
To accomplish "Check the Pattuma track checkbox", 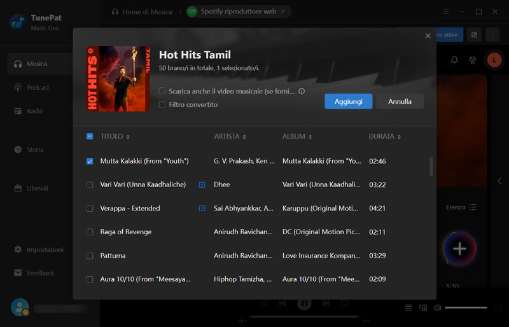I will click(90, 256).
